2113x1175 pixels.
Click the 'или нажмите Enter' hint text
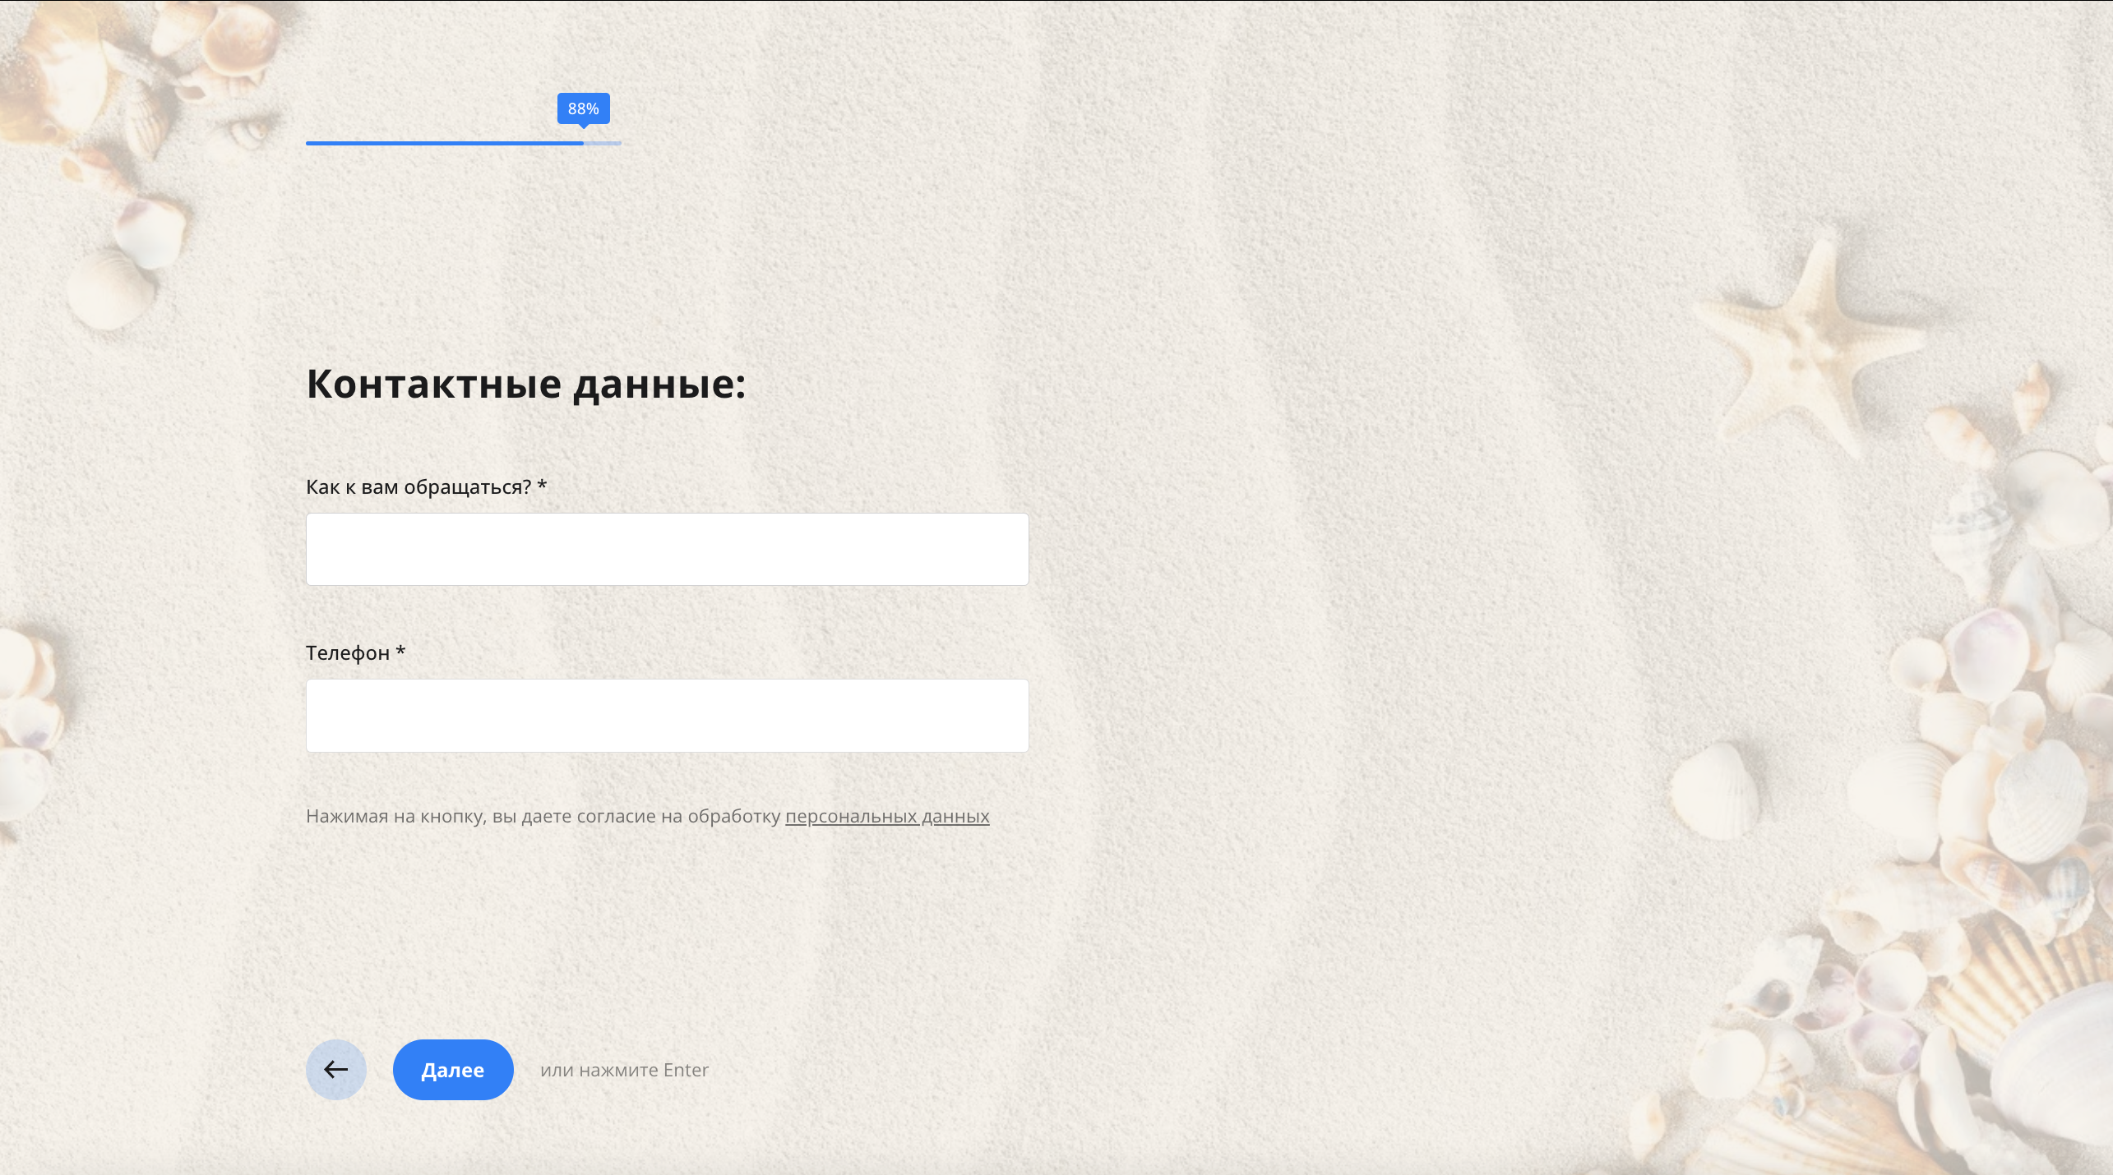coord(624,1070)
